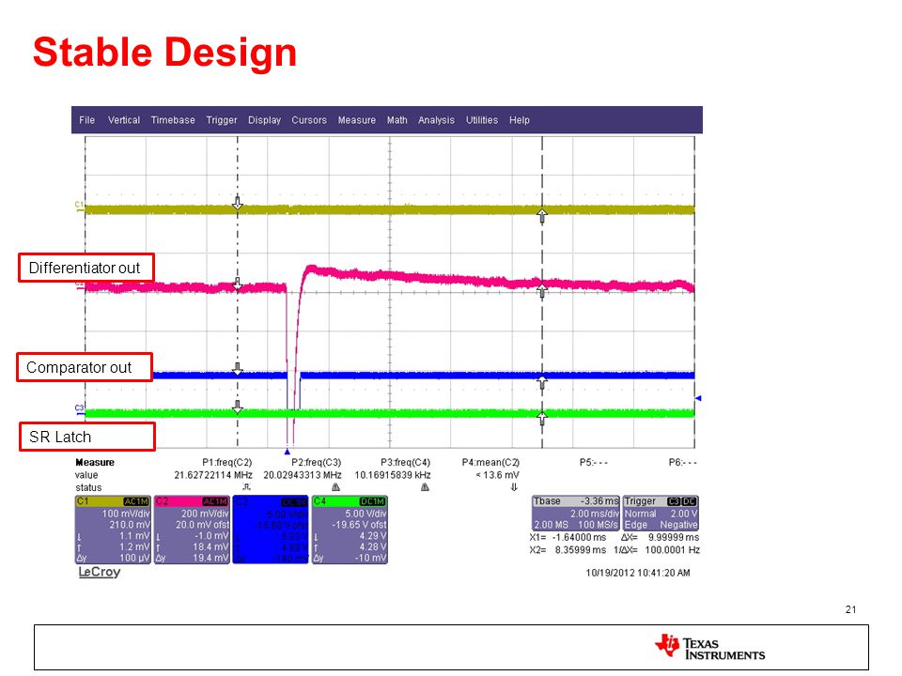Open the Cursors menu
The height and width of the screenshot is (676, 902).
tap(309, 120)
